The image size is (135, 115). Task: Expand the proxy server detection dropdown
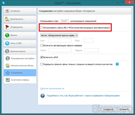coord(59,35)
